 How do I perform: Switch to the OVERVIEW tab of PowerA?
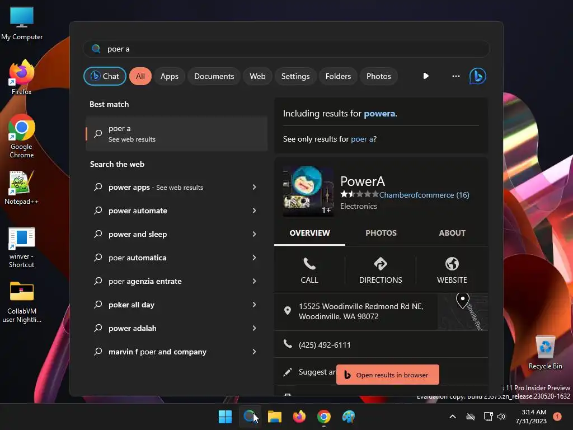(x=309, y=233)
